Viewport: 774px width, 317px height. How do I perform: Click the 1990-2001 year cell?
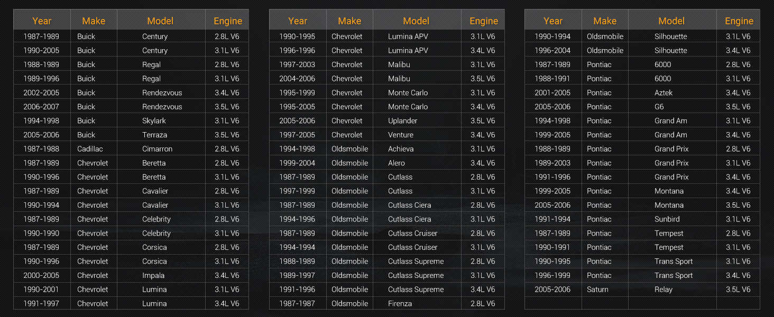pos(42,290)
